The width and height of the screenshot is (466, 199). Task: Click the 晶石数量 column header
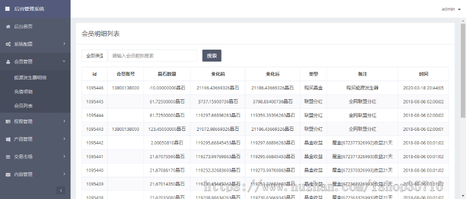(x=167, y=74)
